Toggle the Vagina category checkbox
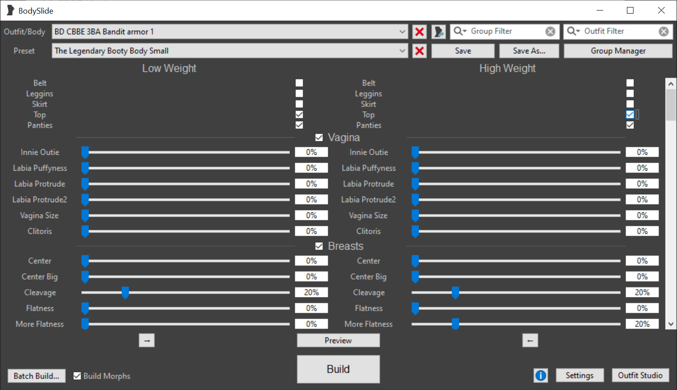 point(319,138)
